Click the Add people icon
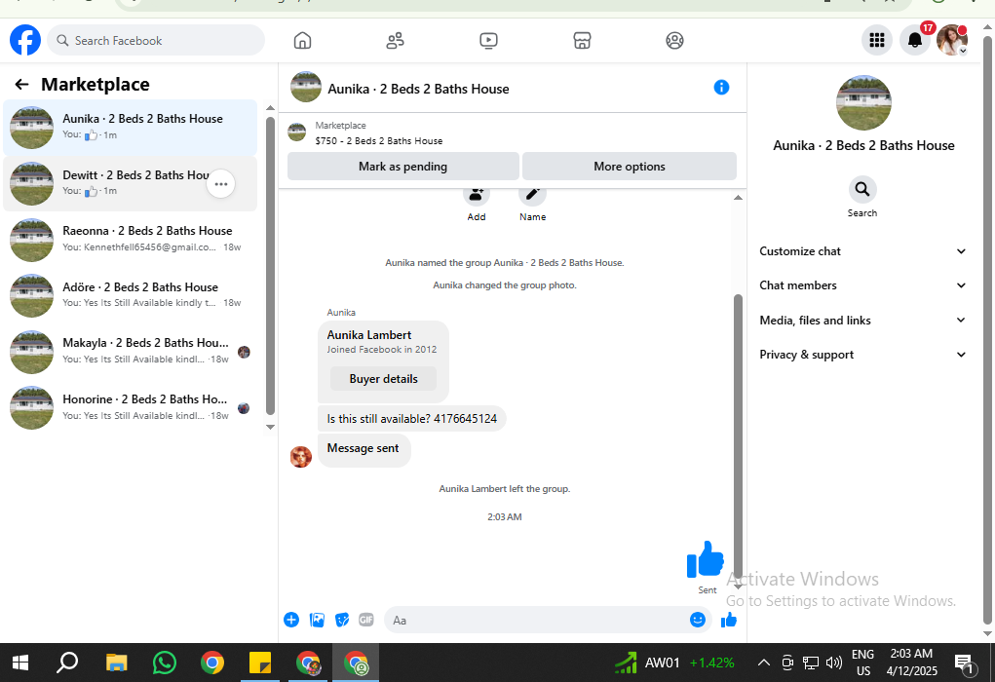The width and height of the screenshot is (995, 682). pyautogui.click(x=476, y=197)
